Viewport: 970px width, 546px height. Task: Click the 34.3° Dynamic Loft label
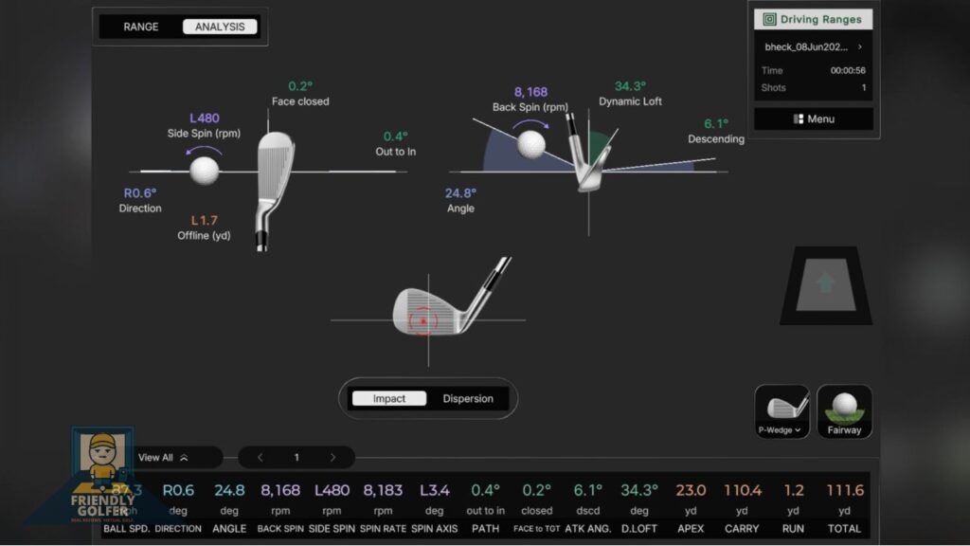point(630,94)
